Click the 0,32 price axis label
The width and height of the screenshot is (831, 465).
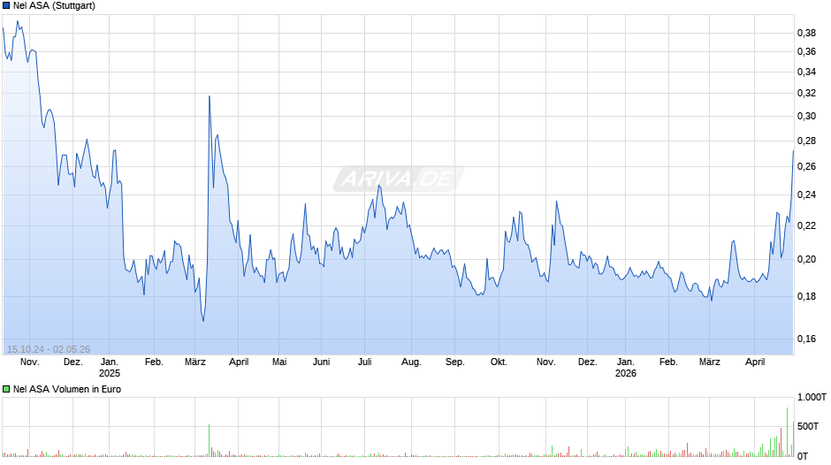pyautogui.click(x=806, y=94)
